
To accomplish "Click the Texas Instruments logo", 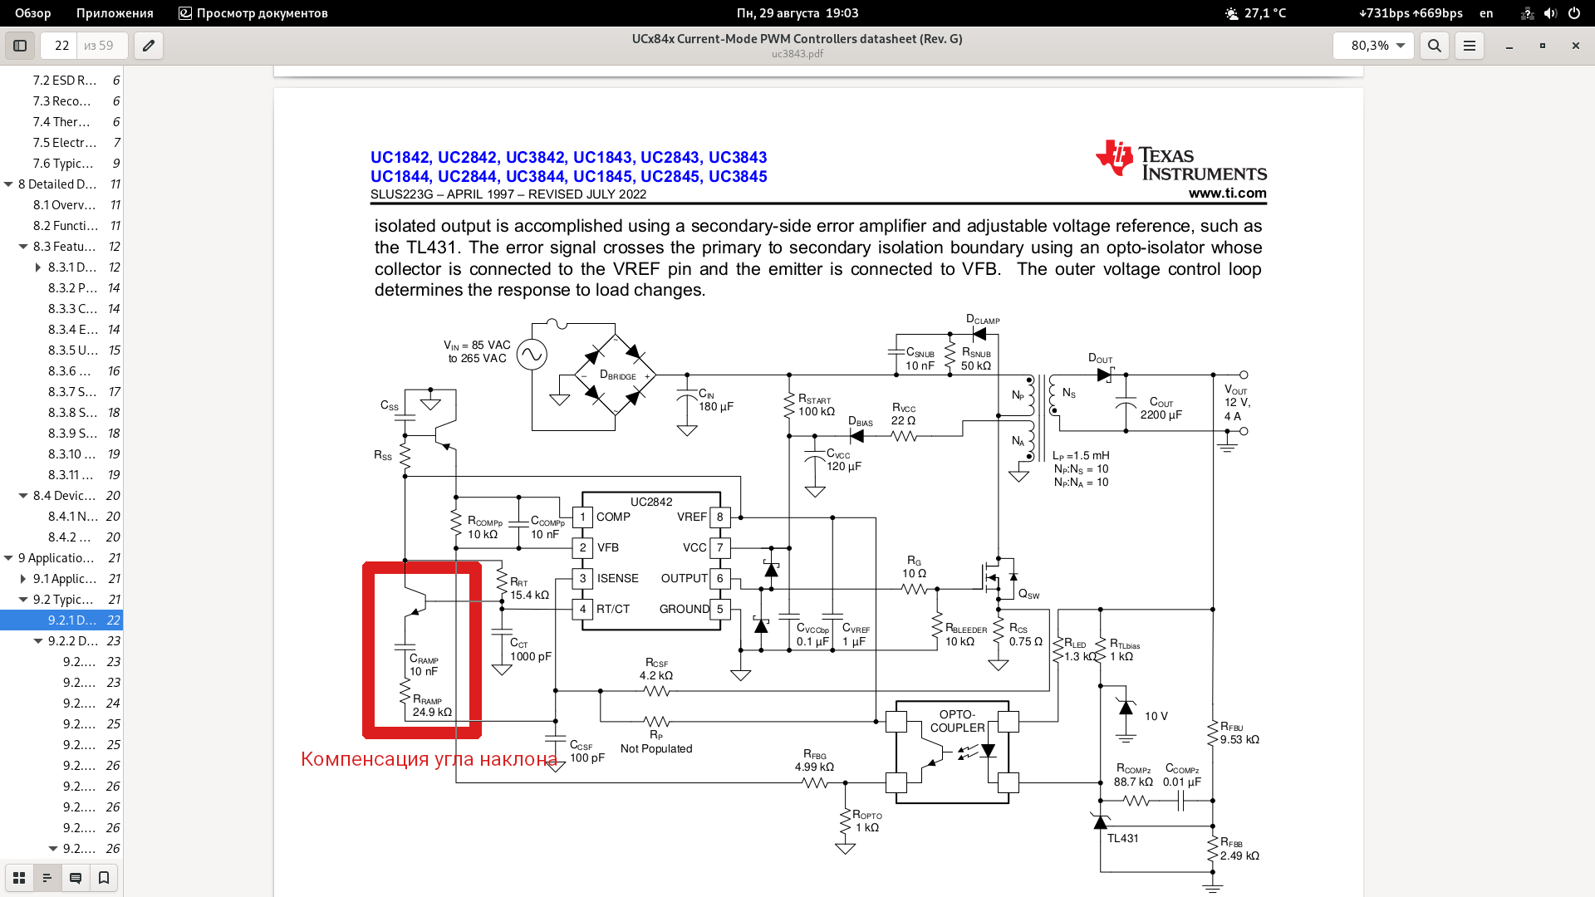I will (x=1180, y=159).
